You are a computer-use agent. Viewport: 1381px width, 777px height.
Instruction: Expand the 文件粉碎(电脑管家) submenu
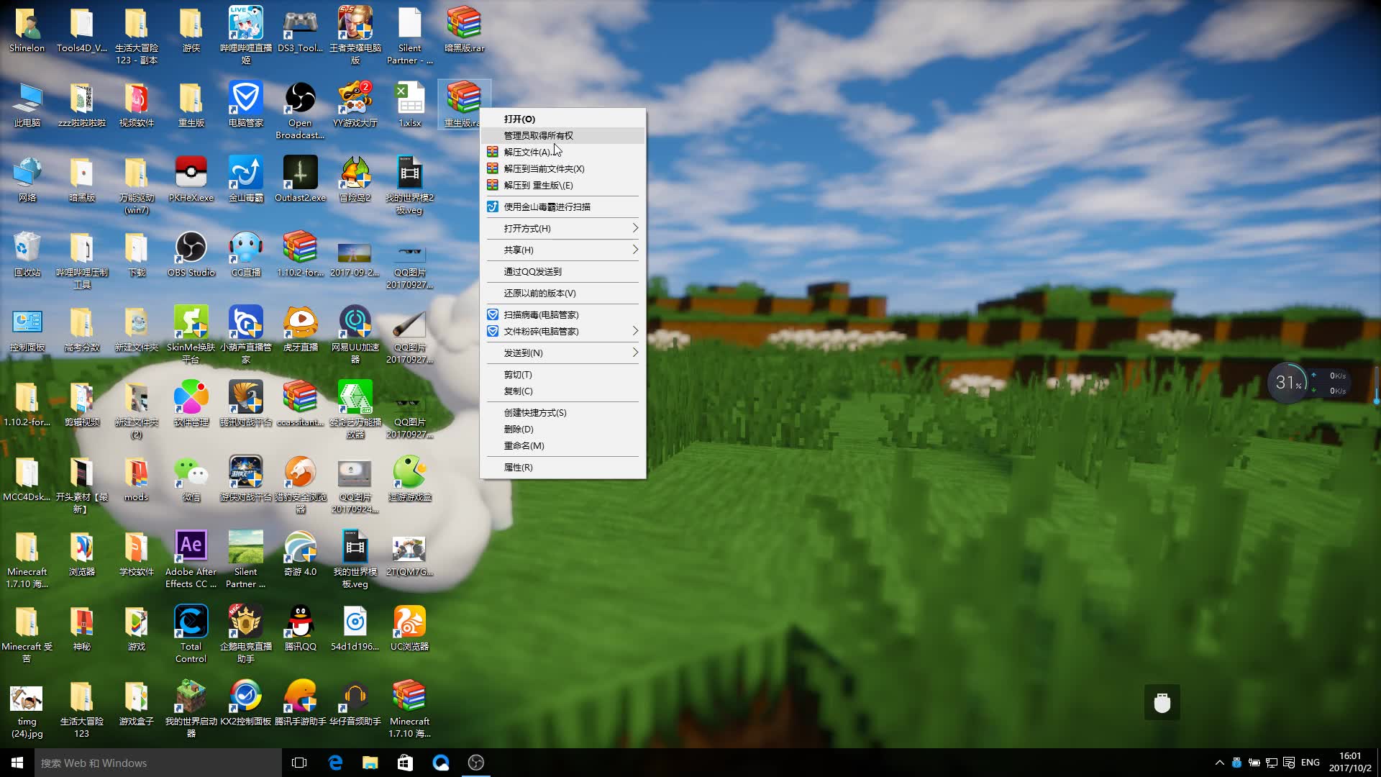point(562,331)
